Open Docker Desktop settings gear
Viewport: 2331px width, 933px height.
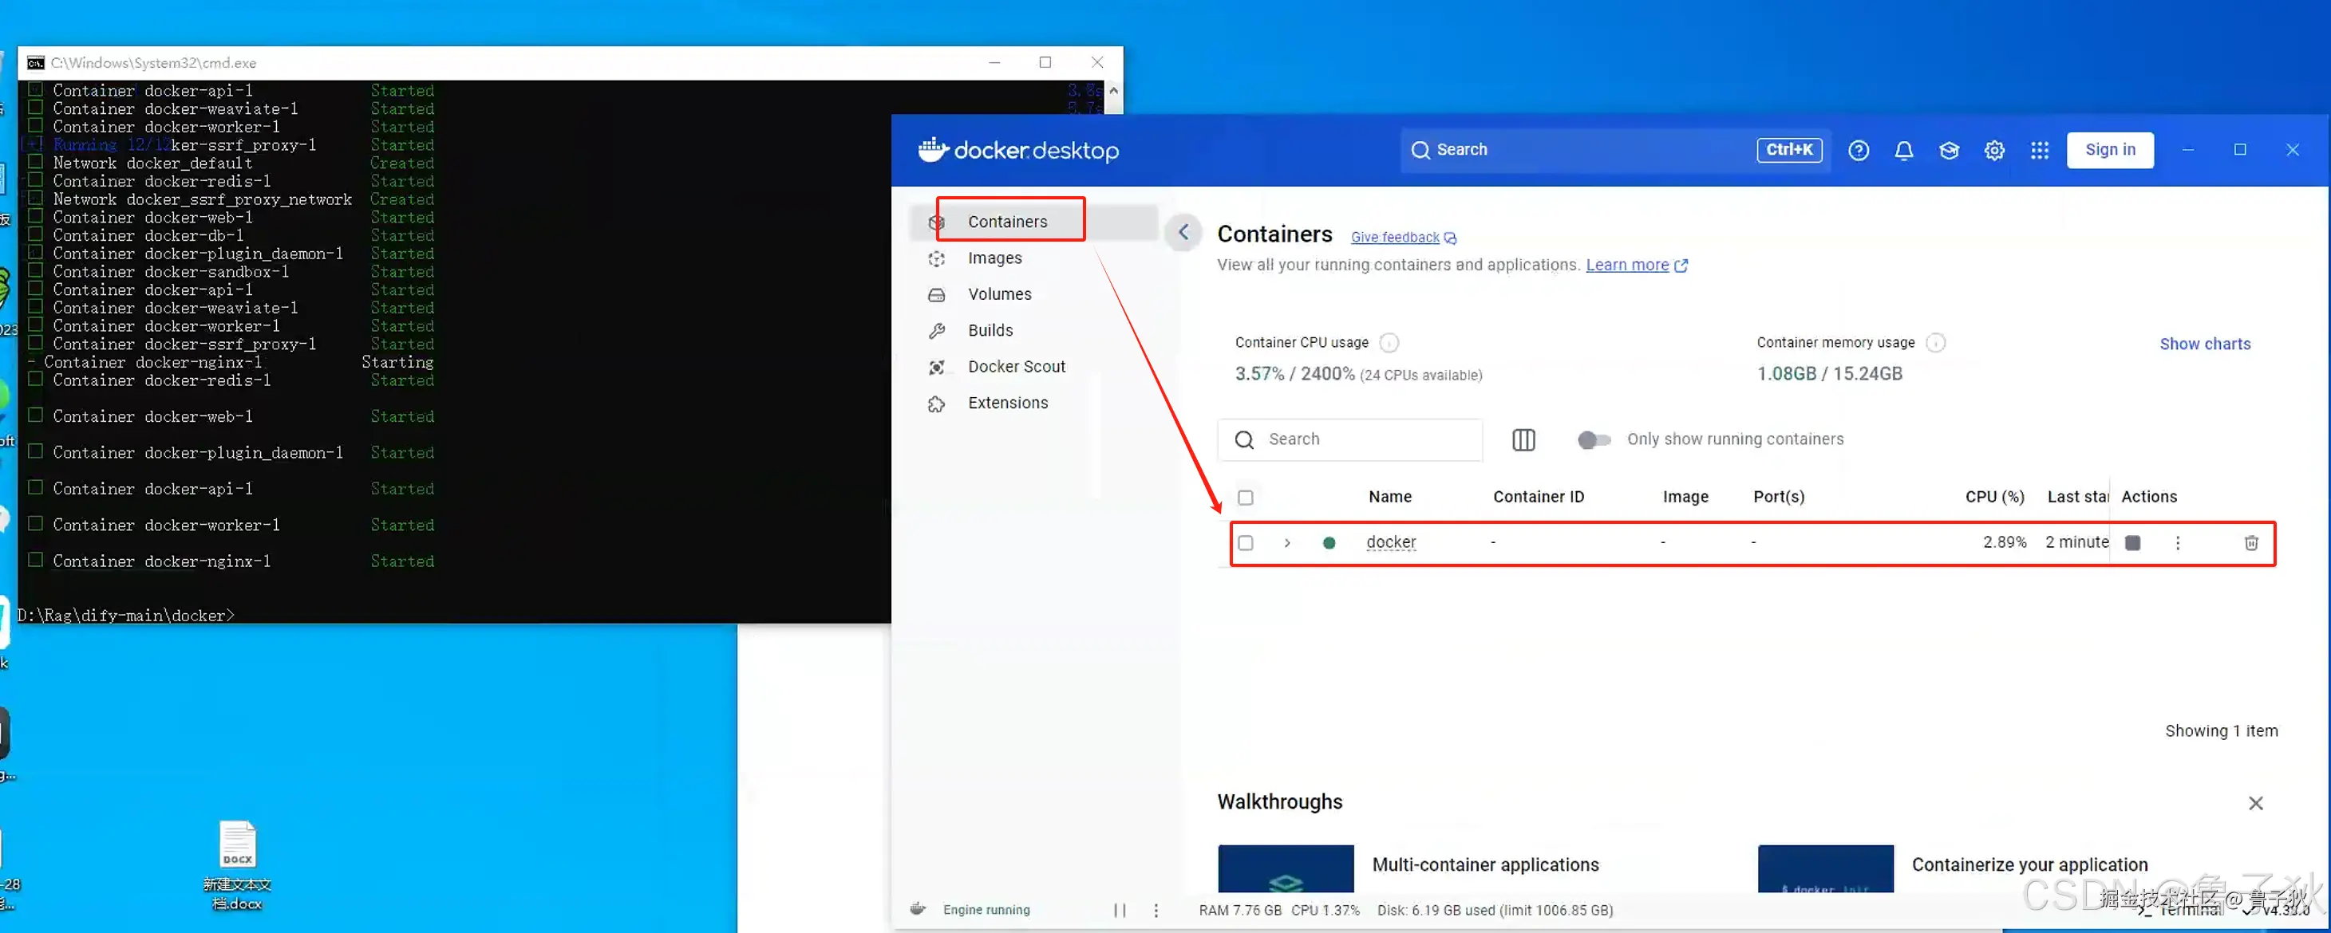(x=1993, y=150)
